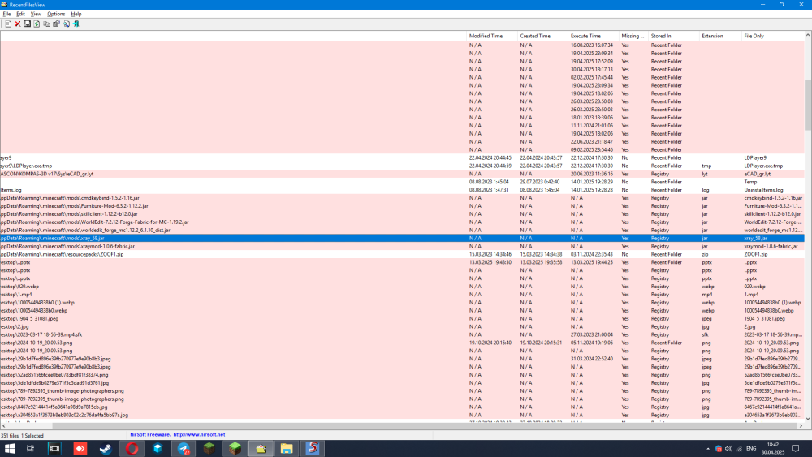Click the Copy selected items icon
The image size is (812, 457).
tap(46, 24)
